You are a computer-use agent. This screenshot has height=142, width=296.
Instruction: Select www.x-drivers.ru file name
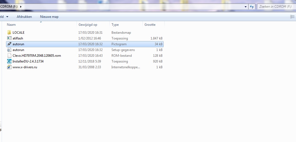tap(25, 67)
